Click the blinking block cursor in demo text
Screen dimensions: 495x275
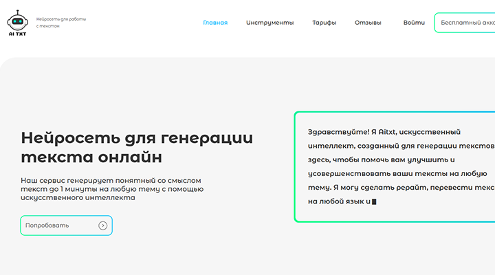pyautogui.click(x=374, y=202)
